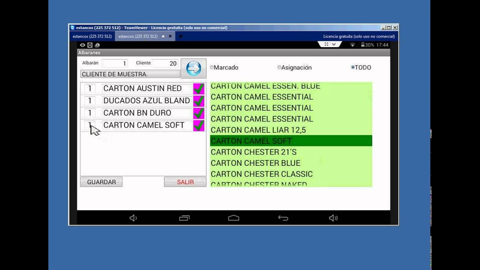Tap the Android home button
480x270 pixels.
[x=234, y=218]
